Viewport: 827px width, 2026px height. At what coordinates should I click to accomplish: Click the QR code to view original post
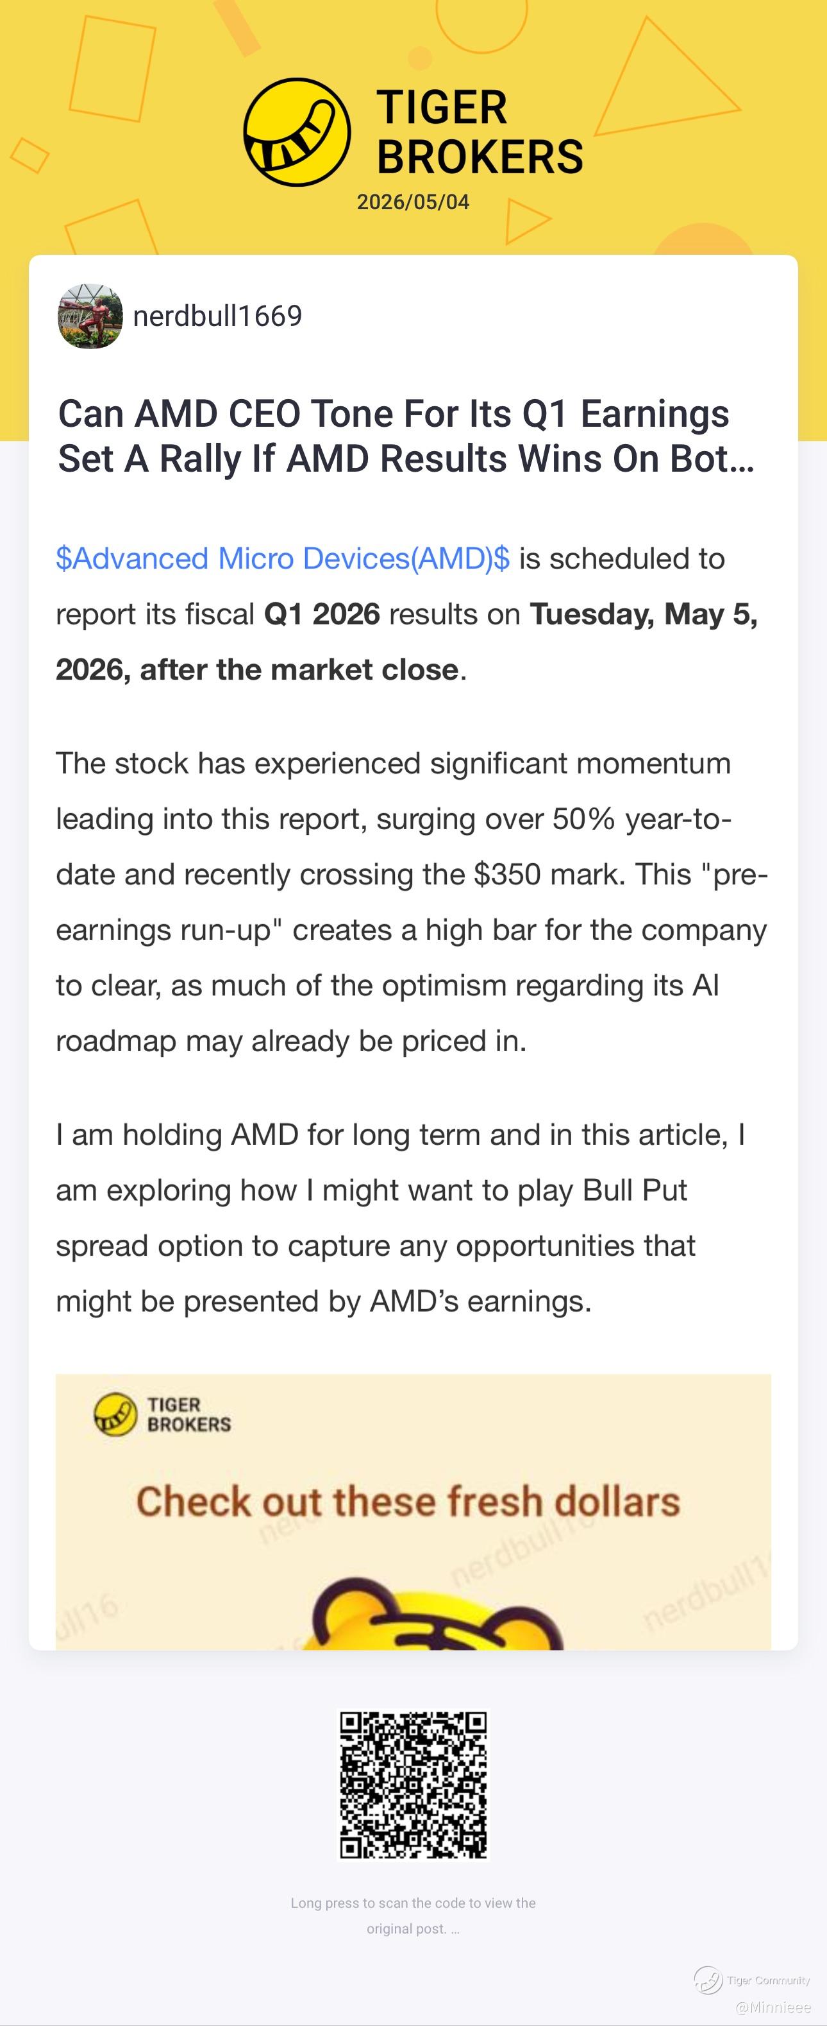pyautogui.click(x=413, y=1785)
